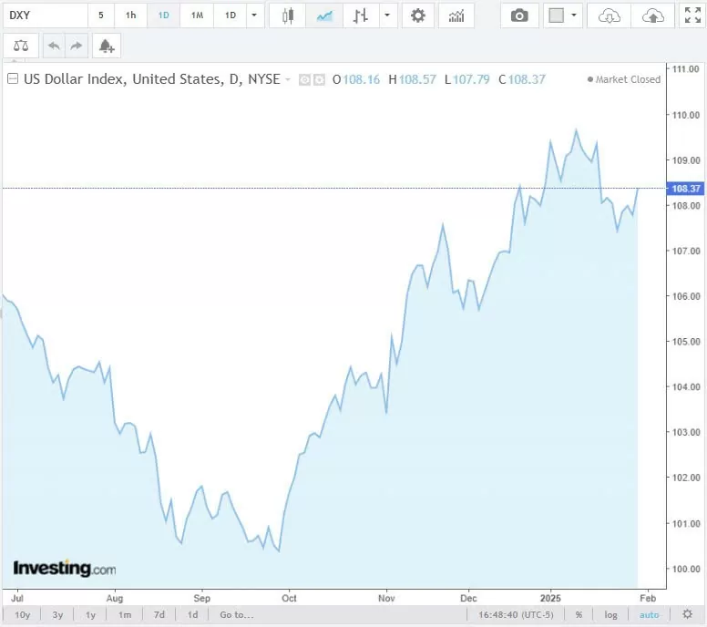
Task: Take a chart snapshot with camera
Action: pyautogui.click(x=519, y=15)
